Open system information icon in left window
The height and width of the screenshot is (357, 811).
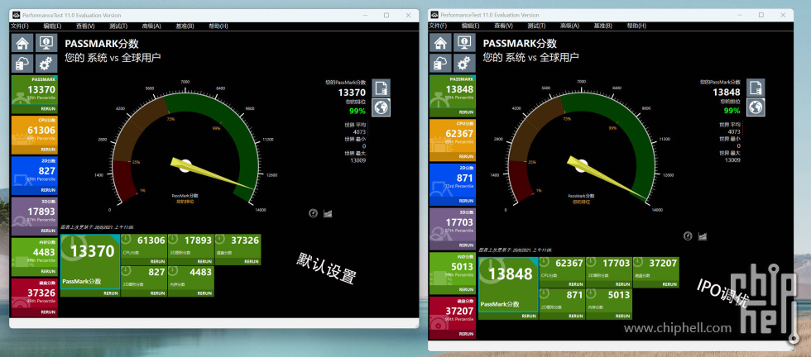click(46, 42)
